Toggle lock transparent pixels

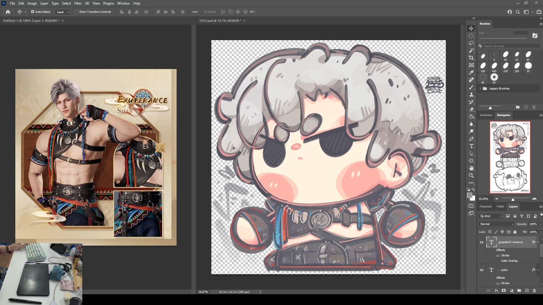click(490, 232)
